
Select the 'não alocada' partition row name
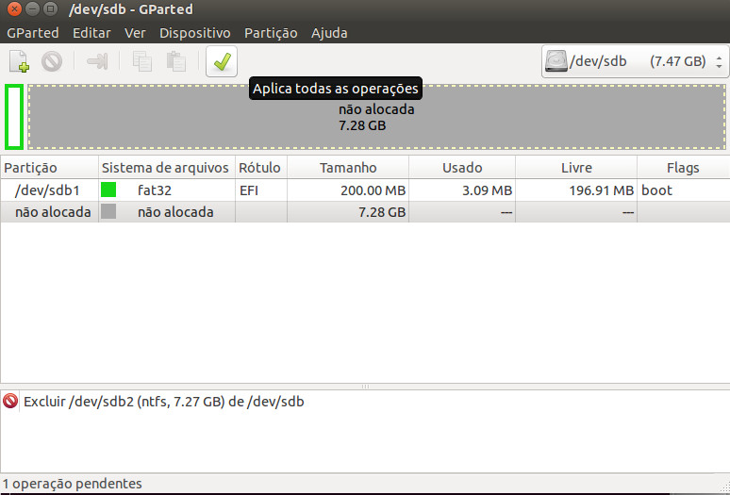coord(53,212)
